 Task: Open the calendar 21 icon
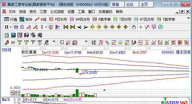(x=7, y=35)
